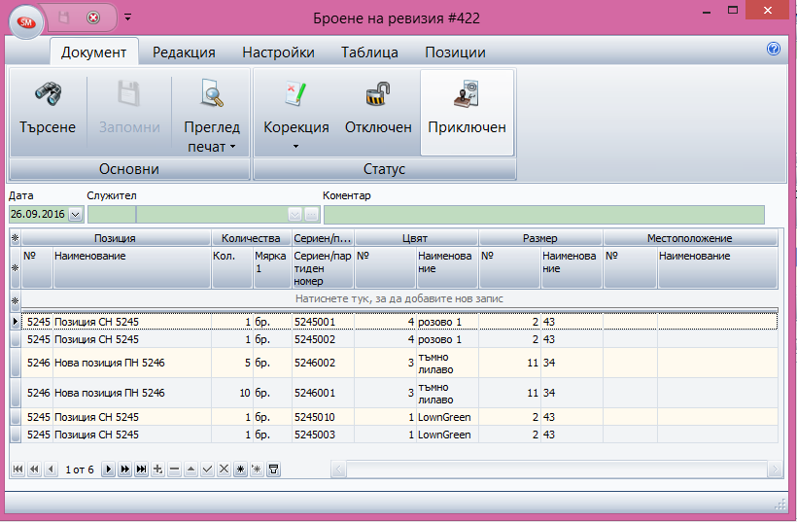This screenshot has width=797, height=522.
Task: Select serial number cell 5245001
Action: (x=323, y=322)
